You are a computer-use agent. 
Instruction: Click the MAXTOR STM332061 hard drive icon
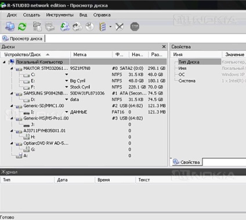(x=19, y=69)
